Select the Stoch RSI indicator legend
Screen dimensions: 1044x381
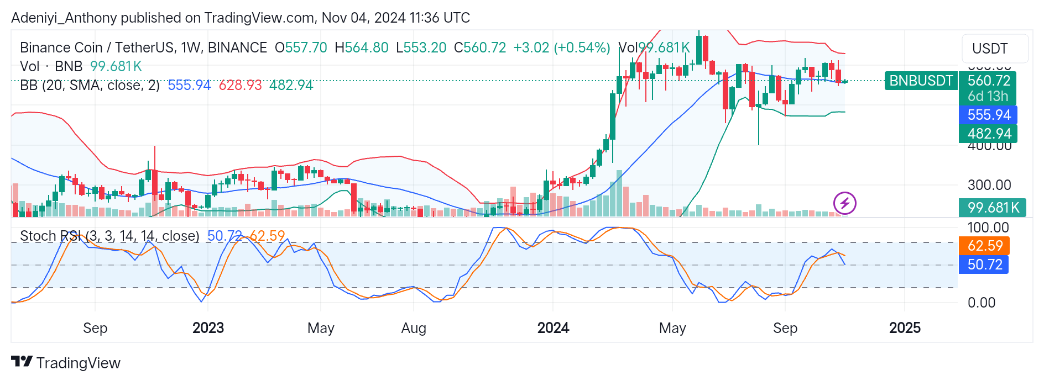[x=109, y=236]
